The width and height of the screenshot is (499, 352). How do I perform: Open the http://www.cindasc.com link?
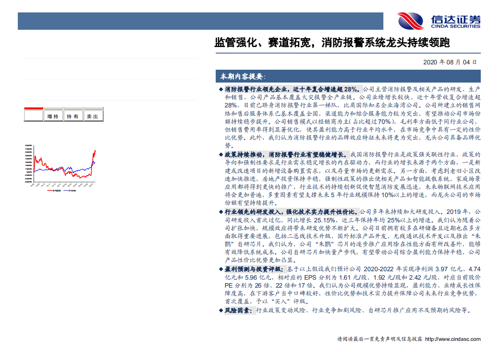click(453, 339)
